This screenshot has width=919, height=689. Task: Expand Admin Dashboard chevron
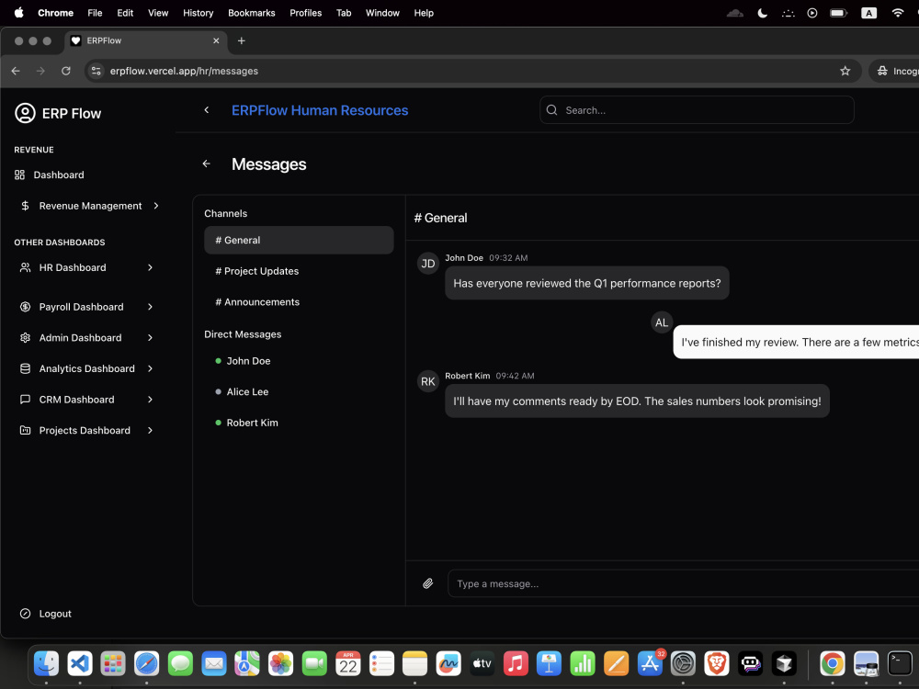click(x=150, y=337)
